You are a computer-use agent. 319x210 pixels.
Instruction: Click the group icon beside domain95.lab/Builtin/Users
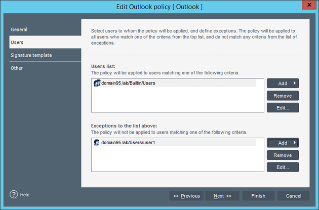[x=97, y=83]
